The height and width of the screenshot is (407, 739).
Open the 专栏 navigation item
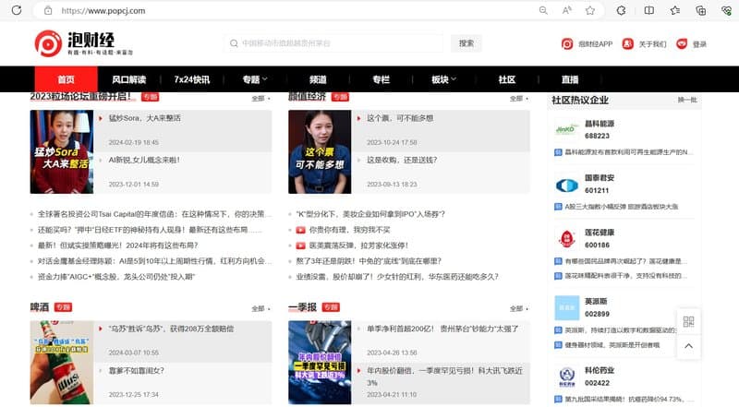click(381, 79)
